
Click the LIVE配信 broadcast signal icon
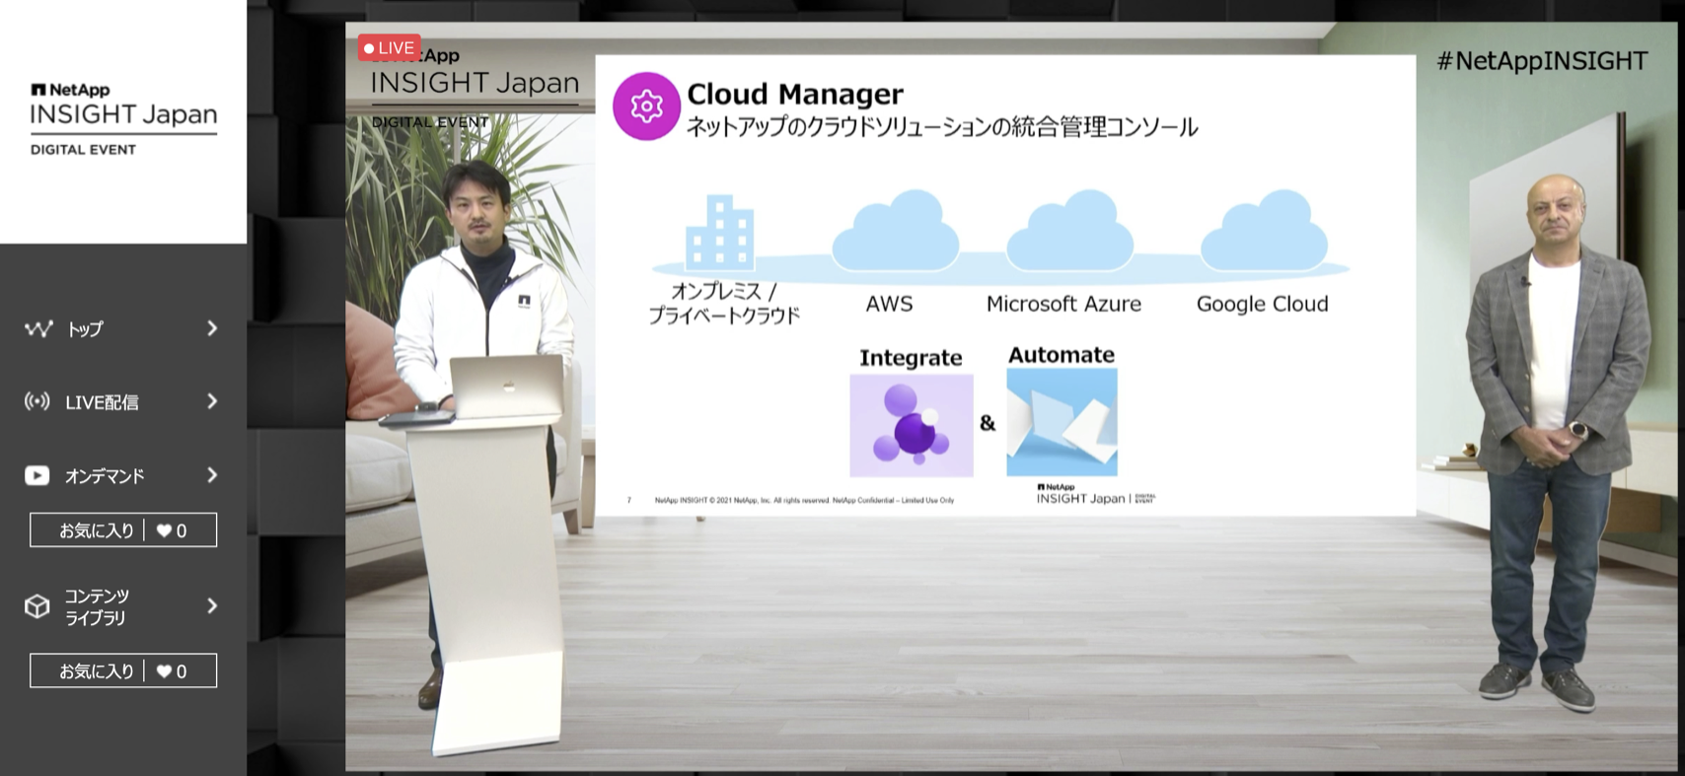pyautogui.click(x=37, y=401)
